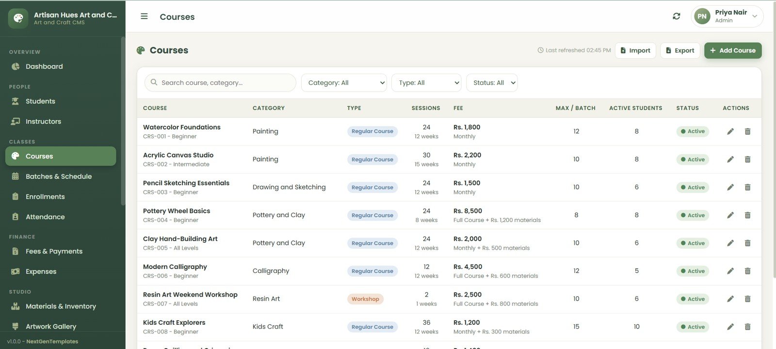Open Materials & Inventory
The height and width of the screenshot is (349, 776).
pyautogui.click(x=61, y=306)
